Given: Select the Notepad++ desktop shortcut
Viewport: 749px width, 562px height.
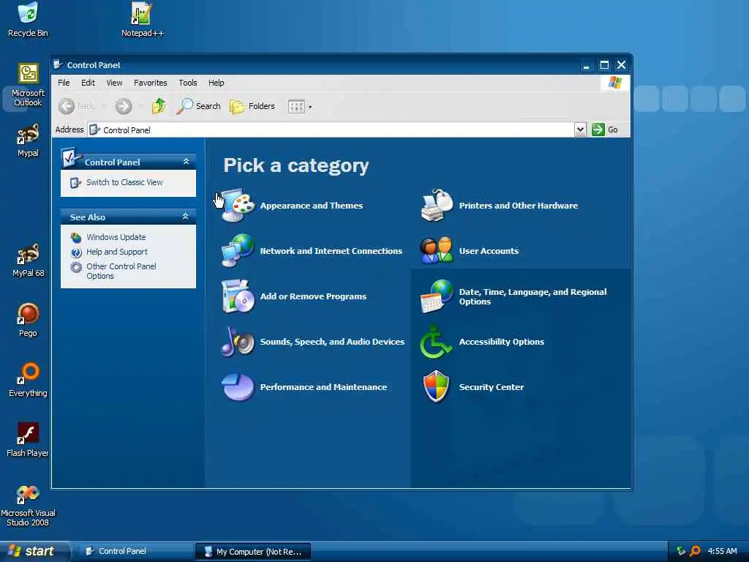Looking at the screenshot, I should click(x=142, y=20).
